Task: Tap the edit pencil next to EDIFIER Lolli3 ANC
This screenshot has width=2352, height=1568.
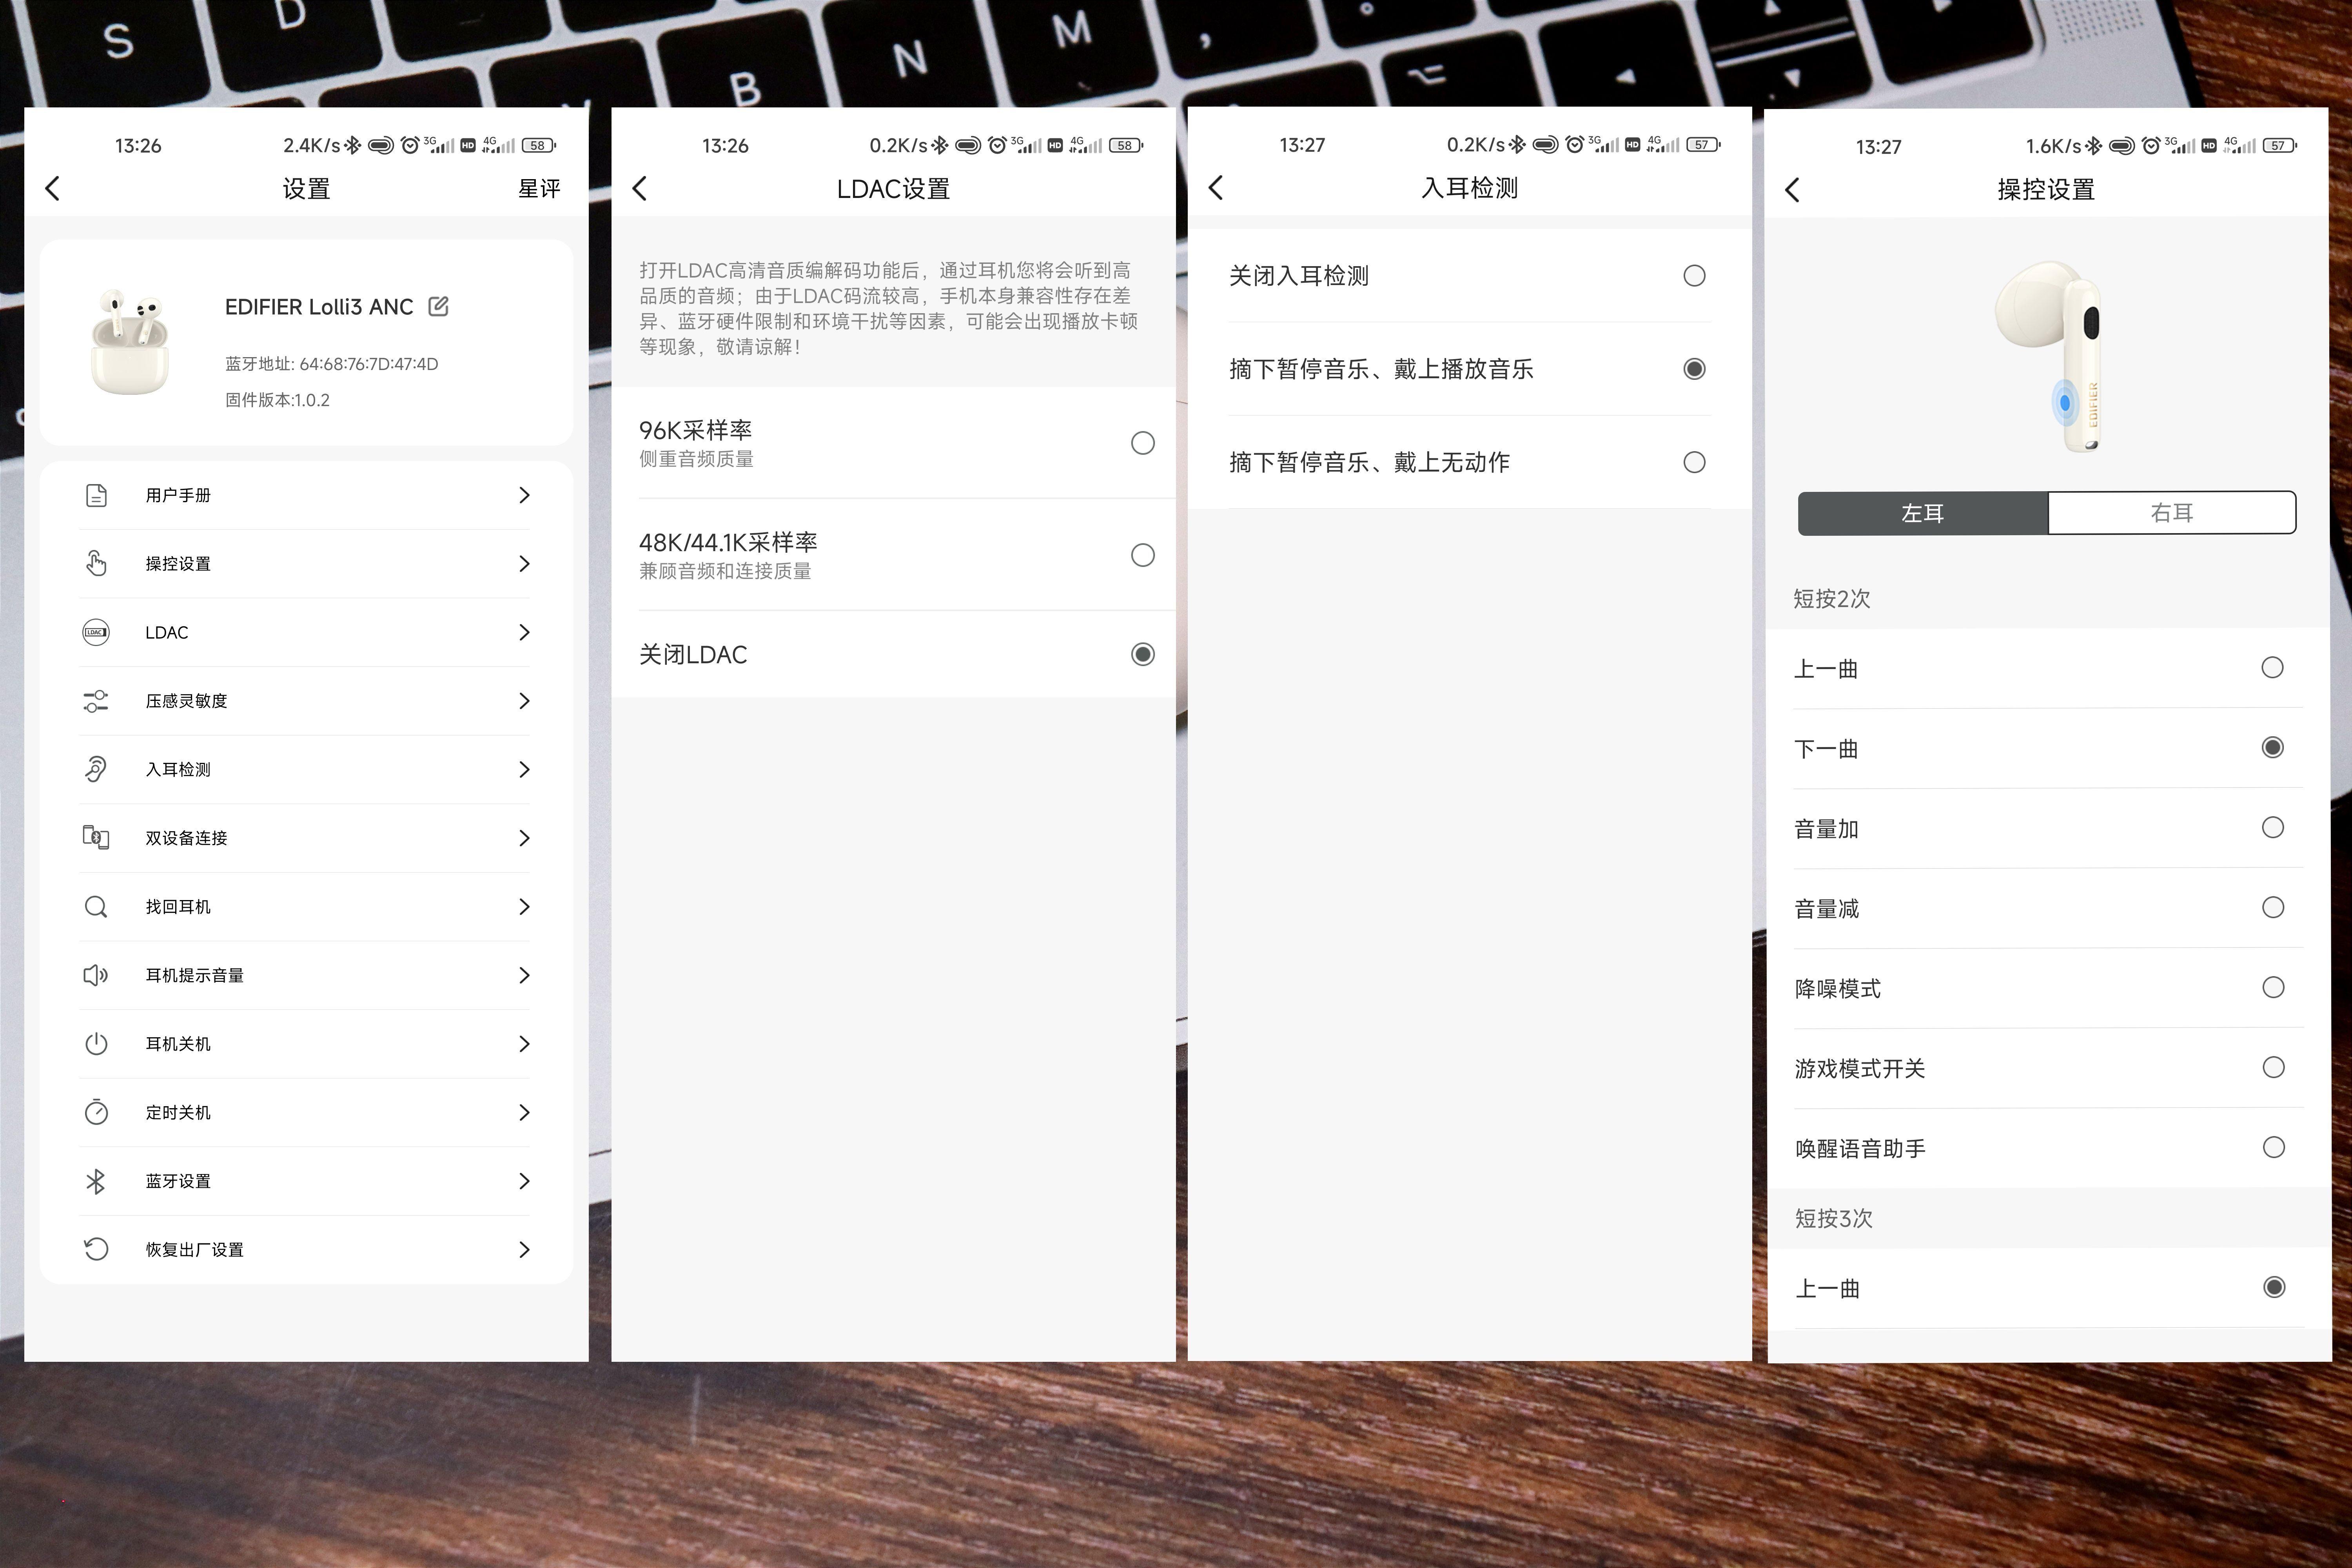Action: 438,306
